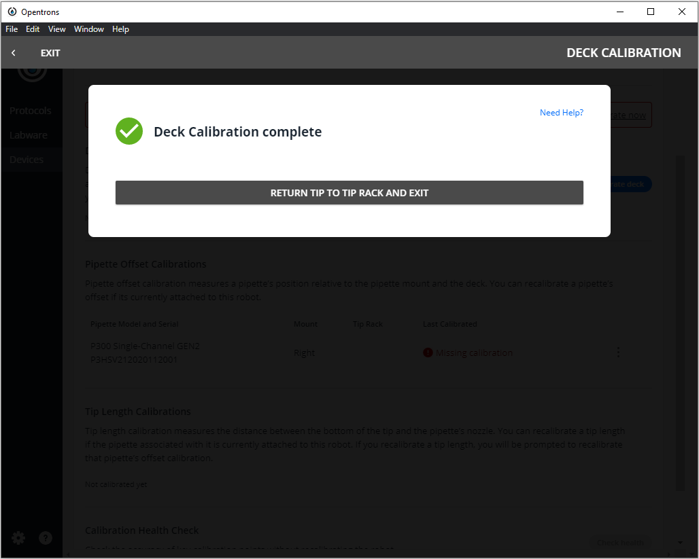Click the 'Calibration Health Check' heading

pos(141,530)
